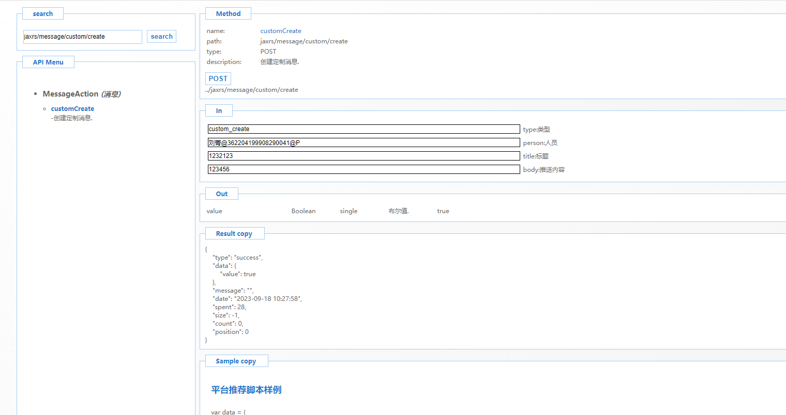Click the "value": true line in the result JSON
The image size is (786, 415).
tap(238, 274)
